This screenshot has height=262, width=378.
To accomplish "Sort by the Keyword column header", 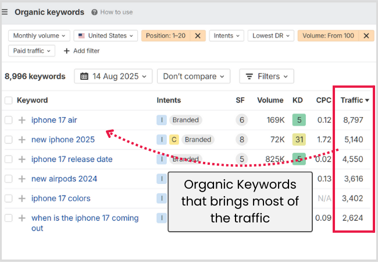I will click(x=33, y=100).
